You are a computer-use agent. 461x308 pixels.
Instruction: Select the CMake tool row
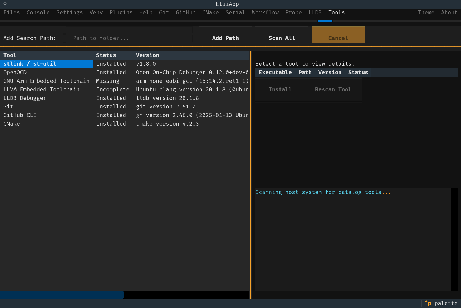coord(124,124)
